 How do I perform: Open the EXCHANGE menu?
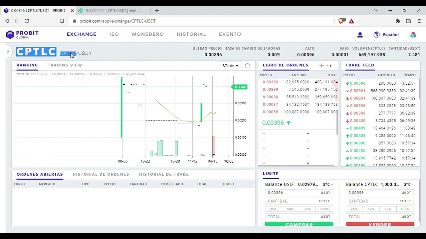82,34
